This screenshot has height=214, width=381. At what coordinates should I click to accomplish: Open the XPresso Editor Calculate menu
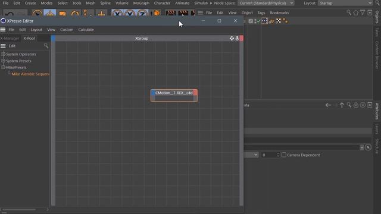[x=86, y=30]
